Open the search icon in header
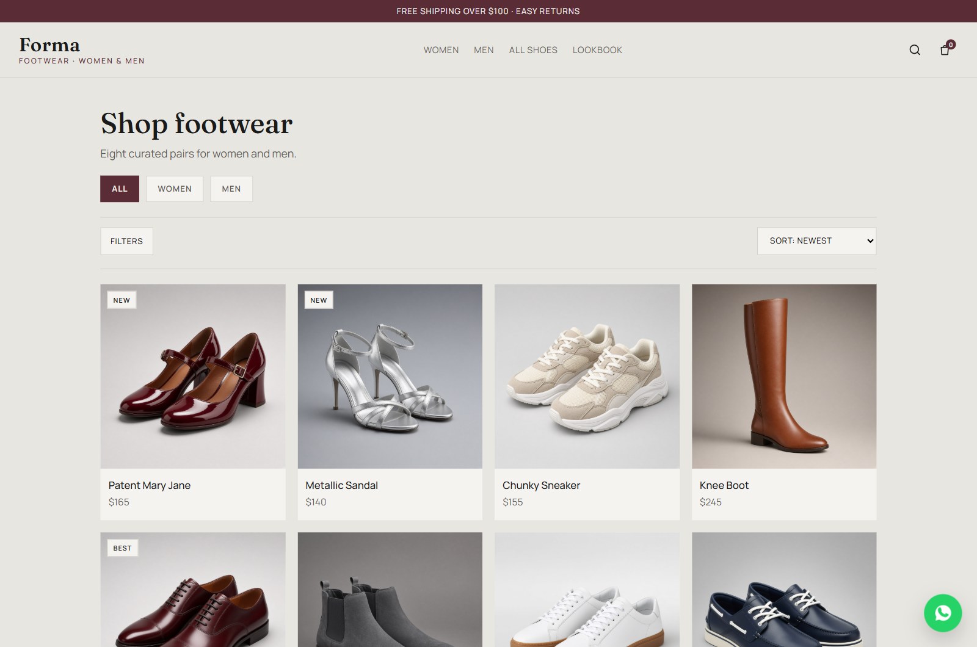Screen dimensions: 977x647 click(x=915, y=50)
